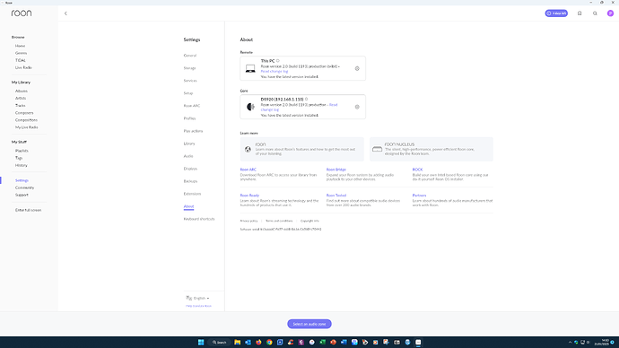Click the laptop icon in Remote card
The image size is (619, 348).
tap(250, 69)
